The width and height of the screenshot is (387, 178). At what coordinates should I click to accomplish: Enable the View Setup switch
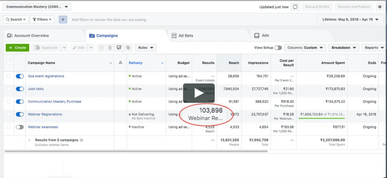tap(278, 48)
